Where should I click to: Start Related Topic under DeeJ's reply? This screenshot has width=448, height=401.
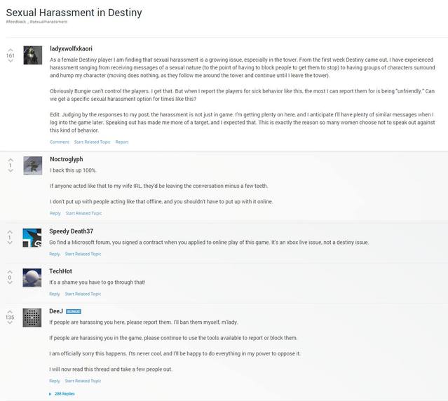click(x=83, y=381)
